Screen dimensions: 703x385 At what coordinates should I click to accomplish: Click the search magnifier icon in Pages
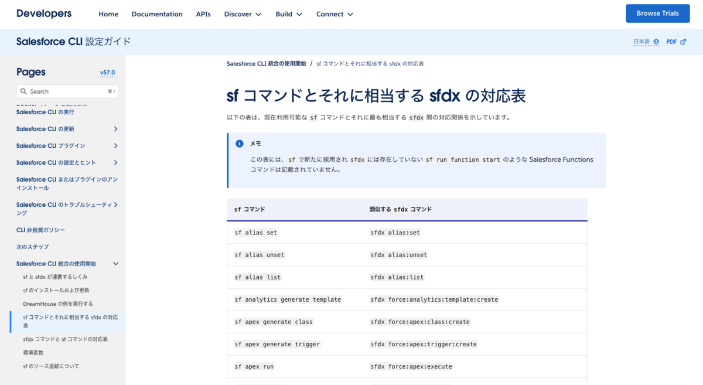(23, 91)
